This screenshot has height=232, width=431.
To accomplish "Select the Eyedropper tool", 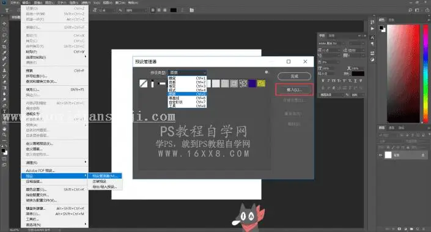I will pyautogui.click(x=4, y=53).
